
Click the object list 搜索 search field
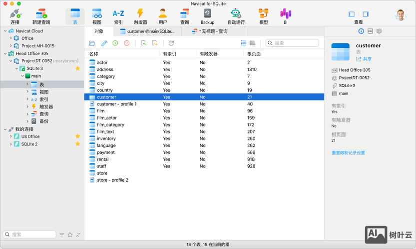click(292, 43)
